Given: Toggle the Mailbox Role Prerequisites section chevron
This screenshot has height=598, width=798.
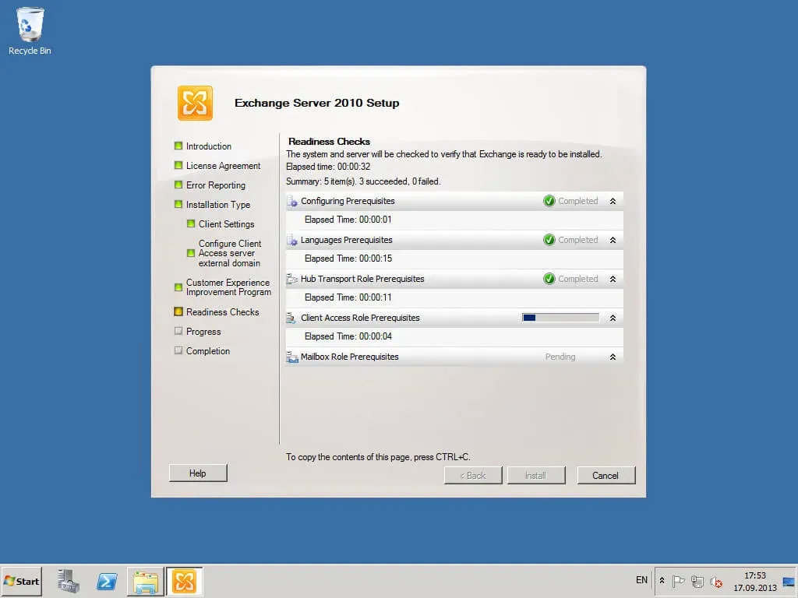Looking at the screenshot, I should (x=613, y=357).
